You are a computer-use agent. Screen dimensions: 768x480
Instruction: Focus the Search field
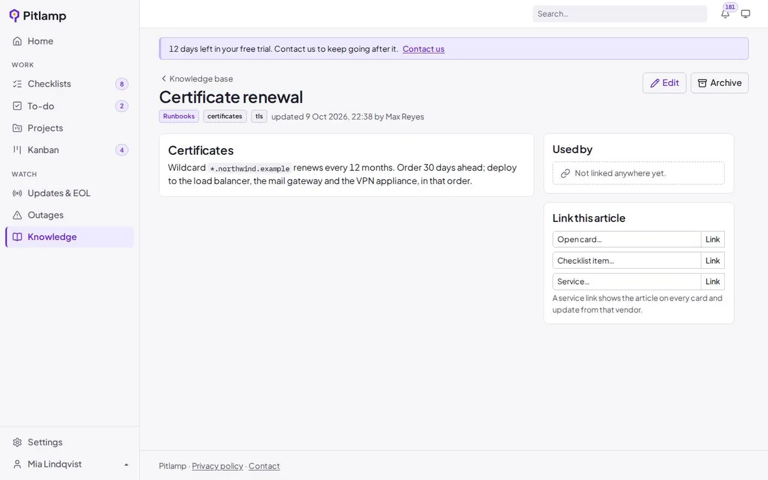click(620, 14)
